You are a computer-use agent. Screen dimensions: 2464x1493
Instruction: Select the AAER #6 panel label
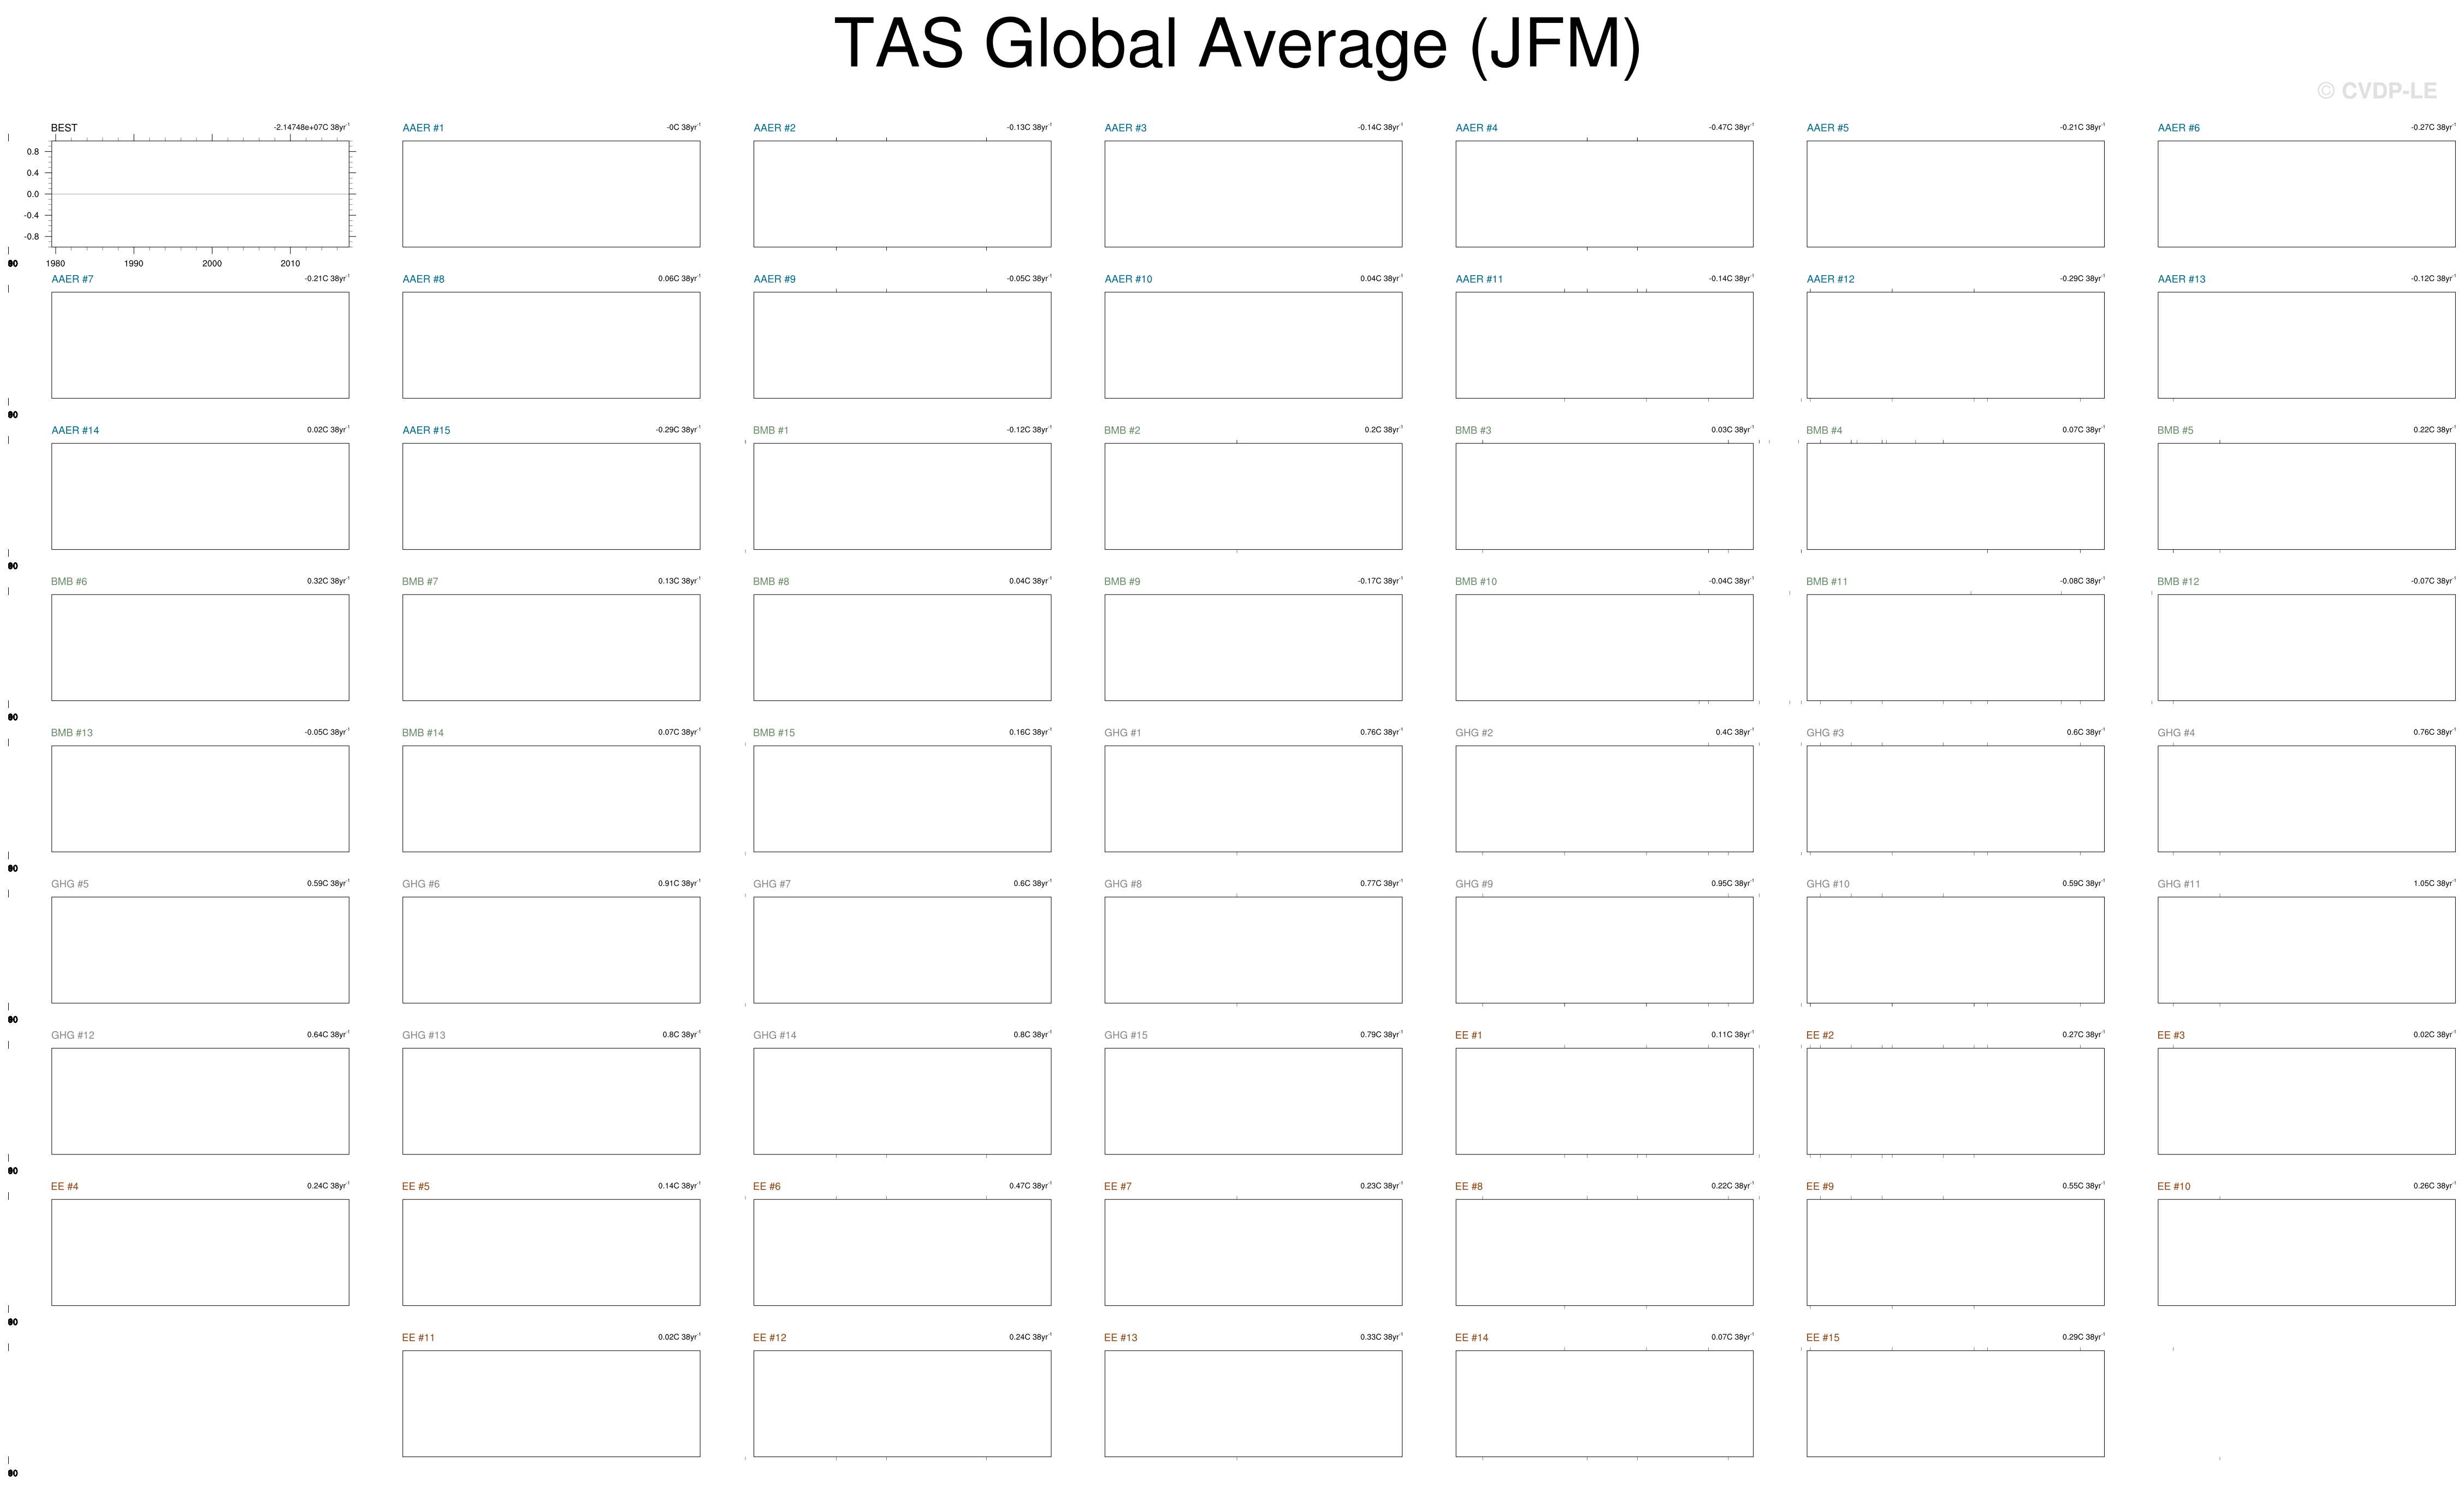(2178, 128)
